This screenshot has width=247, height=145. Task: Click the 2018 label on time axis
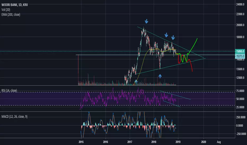pyautogui.click(x=154, y=142)
